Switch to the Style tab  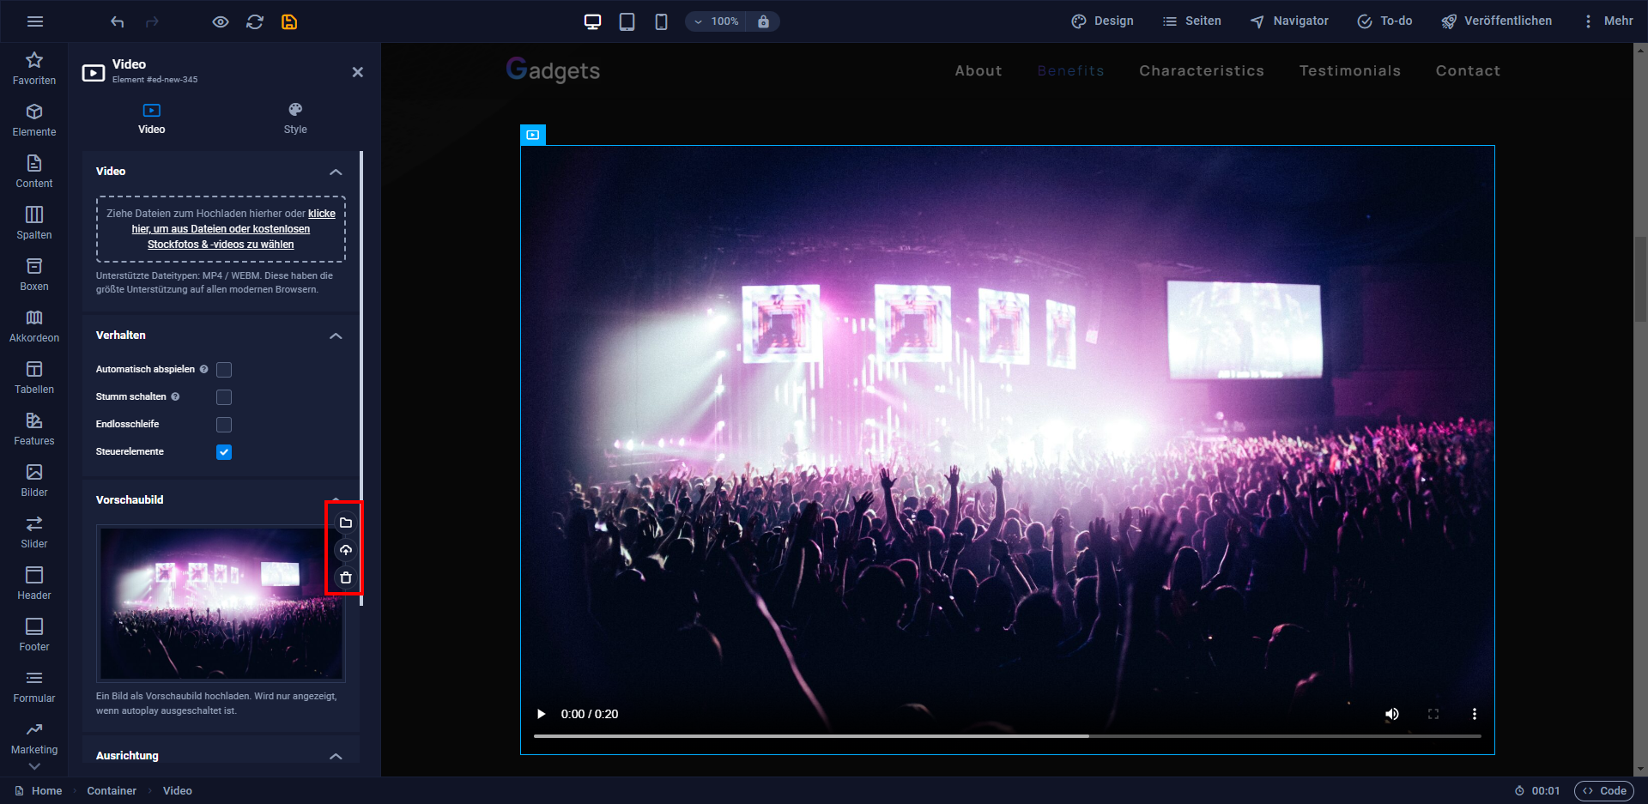coord(295,118)
